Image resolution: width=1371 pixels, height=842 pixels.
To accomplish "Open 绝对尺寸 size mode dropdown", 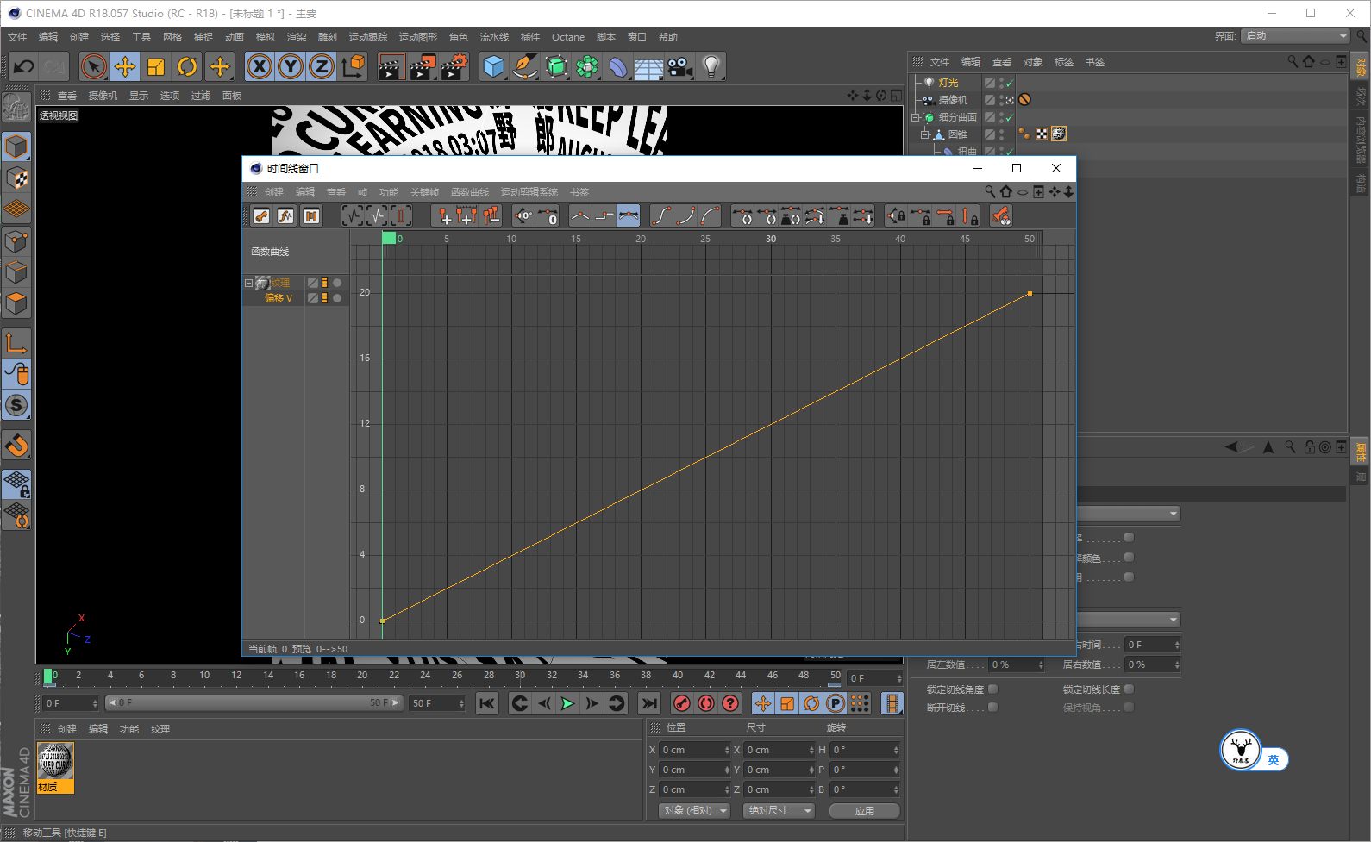I will 779,810.
